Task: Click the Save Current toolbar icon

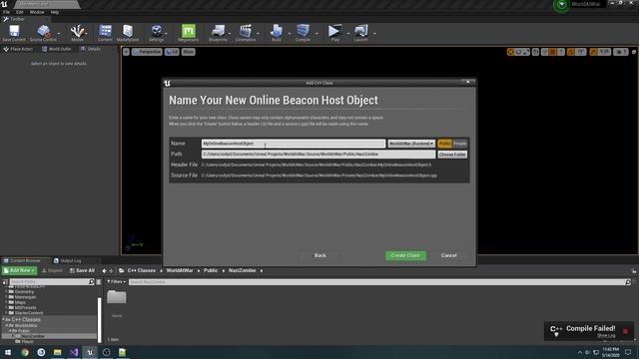Action: (14, 33)
